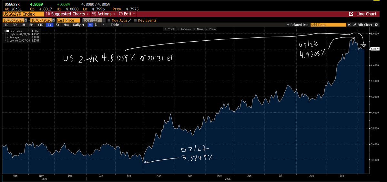
Task: Click the Line Chart pop-out icon
Action: coord(351,14)
